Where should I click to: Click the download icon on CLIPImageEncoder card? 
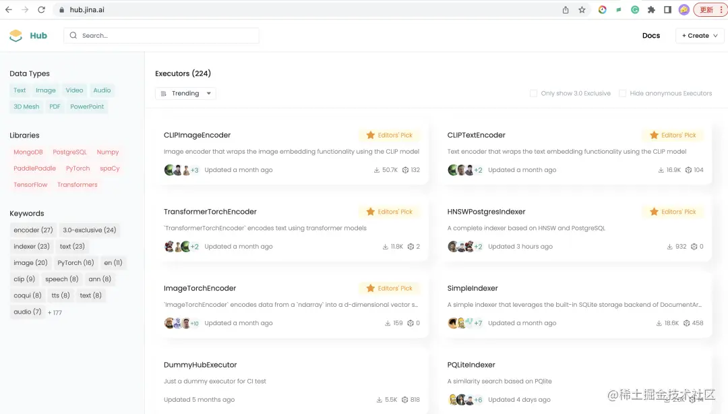click(x=377, y=170)
